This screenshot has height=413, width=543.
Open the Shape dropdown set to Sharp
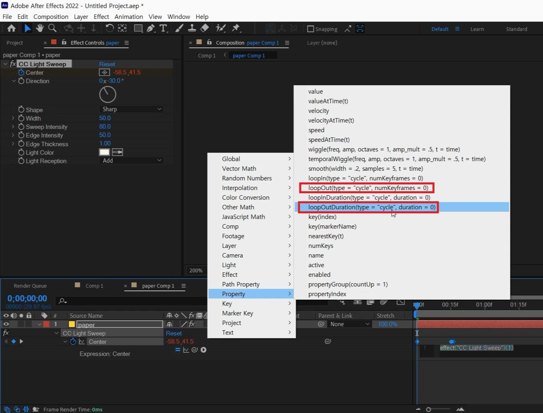click(x=131, y=109)
